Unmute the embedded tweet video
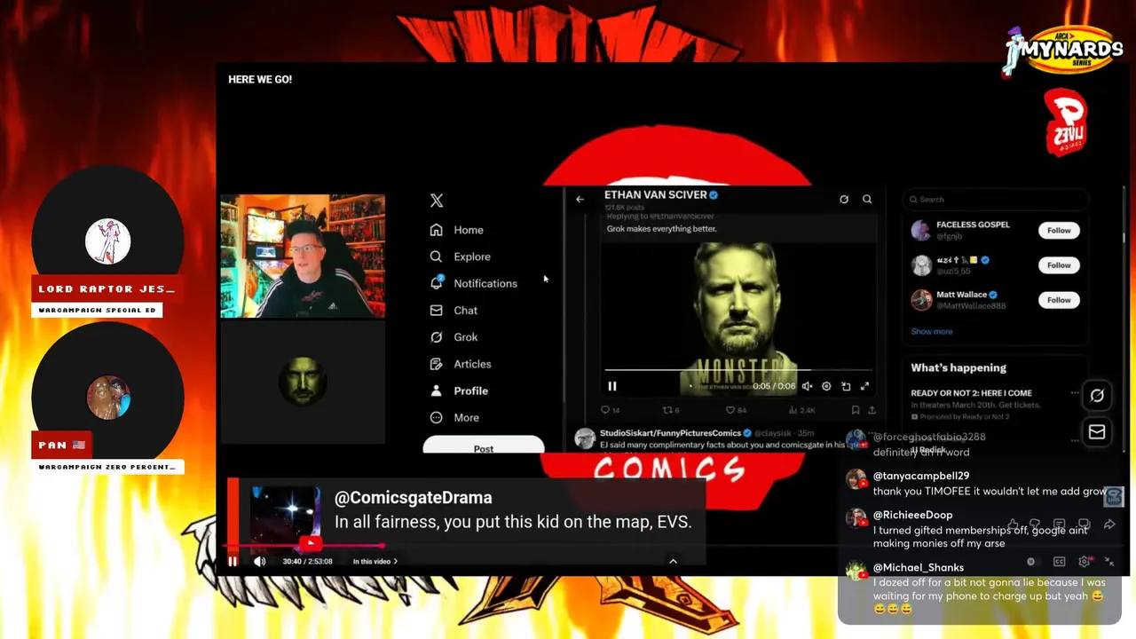The height and width of the screenshot is (639, 1136). click(807, 386)
